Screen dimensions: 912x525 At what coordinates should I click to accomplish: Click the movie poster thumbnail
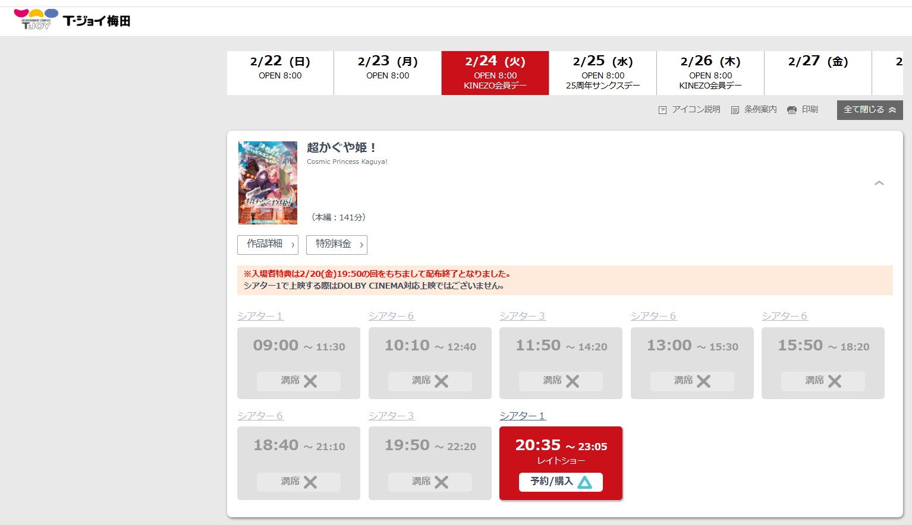click(268, 183)
